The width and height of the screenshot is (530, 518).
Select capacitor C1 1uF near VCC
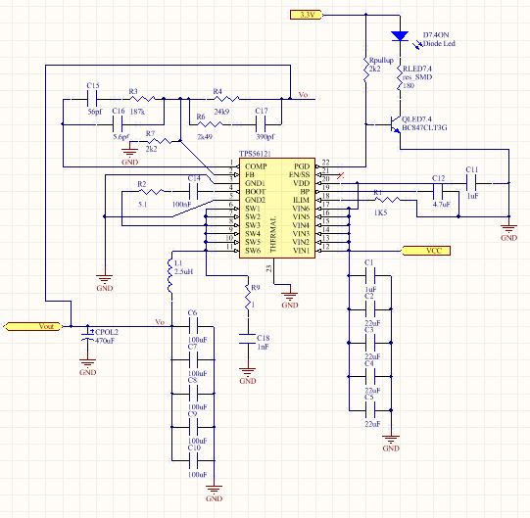(370, 276)
